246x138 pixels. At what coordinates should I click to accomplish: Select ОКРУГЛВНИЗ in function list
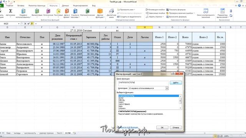click(149, 104)
